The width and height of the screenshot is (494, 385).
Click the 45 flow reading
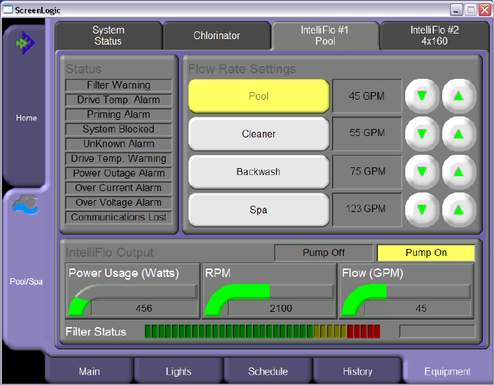click(418, 308)
